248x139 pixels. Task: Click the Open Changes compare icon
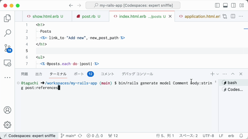point(225,16)
